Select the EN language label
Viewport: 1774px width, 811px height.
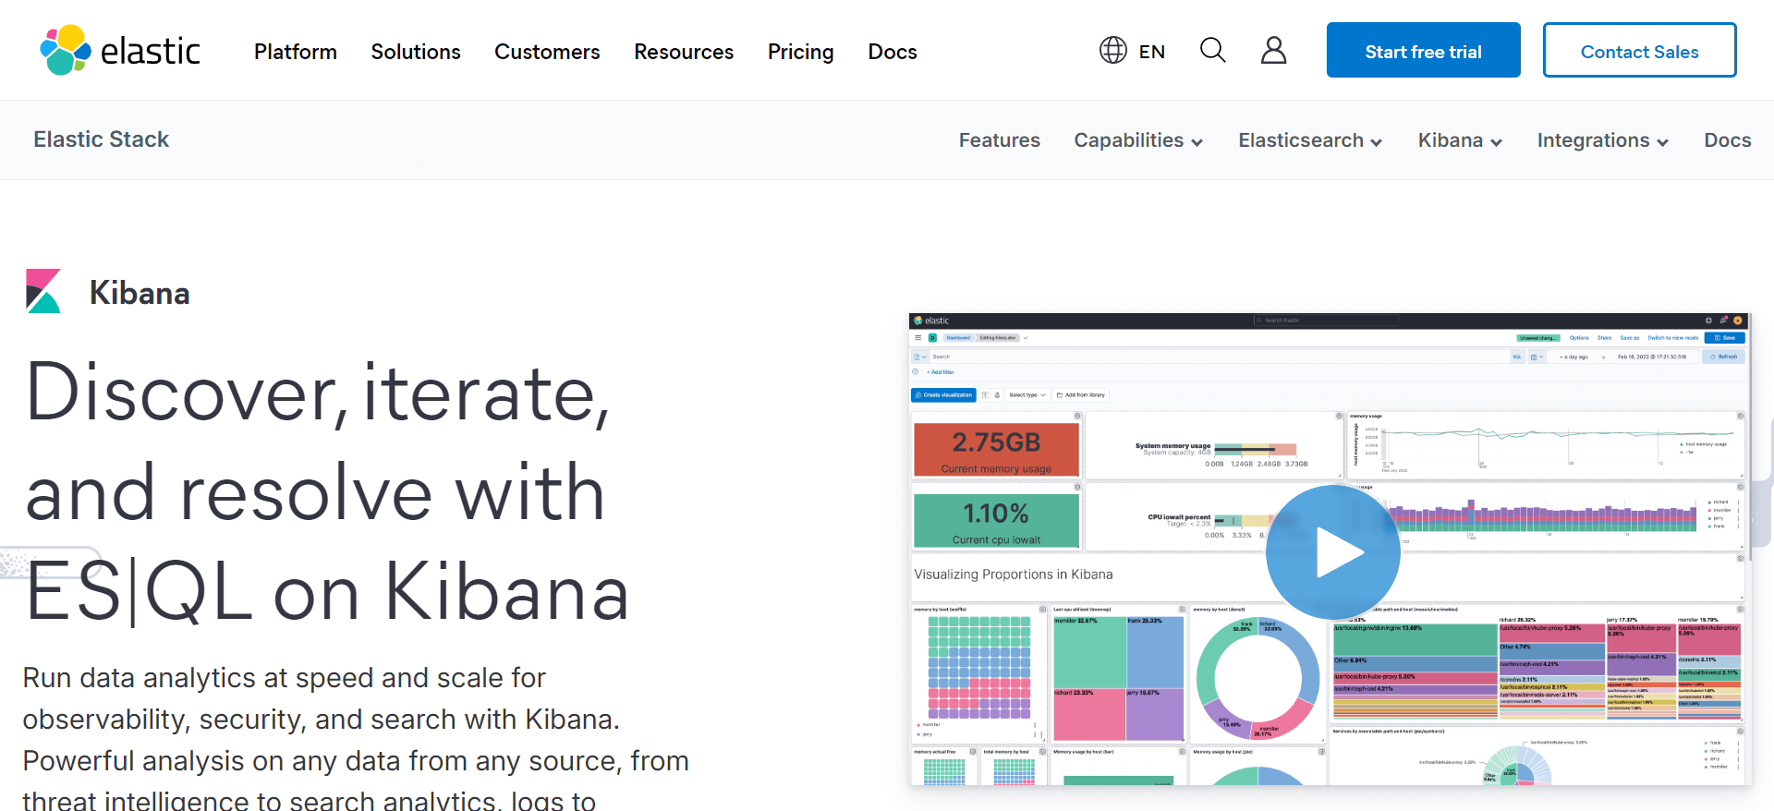coord(1151,52)
